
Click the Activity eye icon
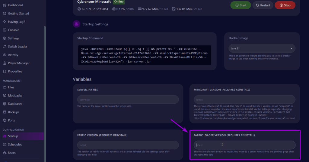(x=5, y=55)
